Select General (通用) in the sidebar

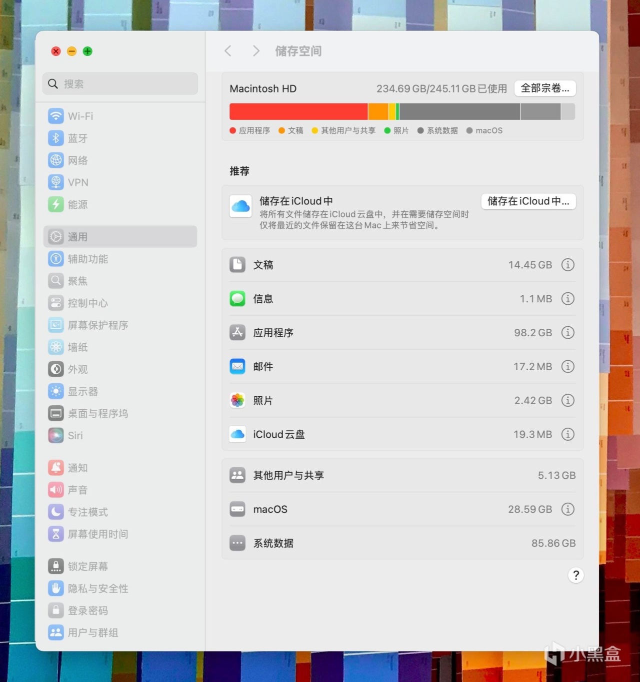pyautogui.click(x=120, y=237)
